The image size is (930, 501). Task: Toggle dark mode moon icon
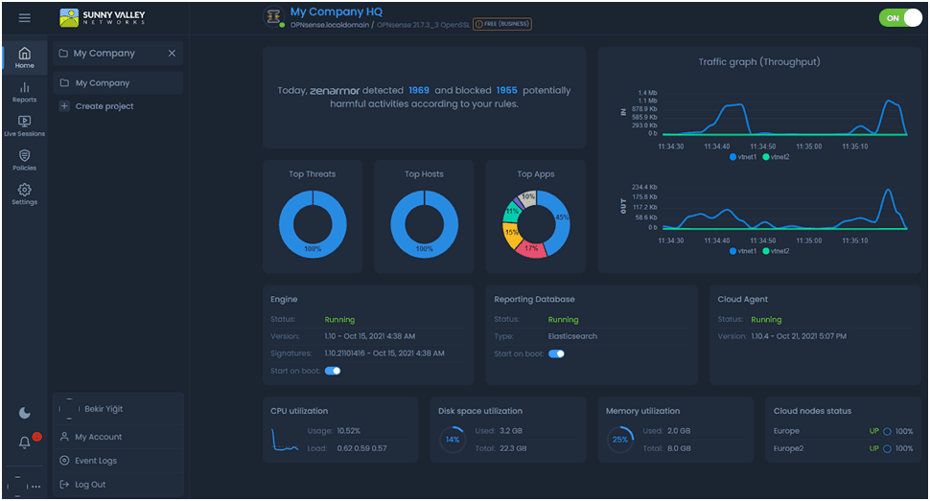[24, 413]
